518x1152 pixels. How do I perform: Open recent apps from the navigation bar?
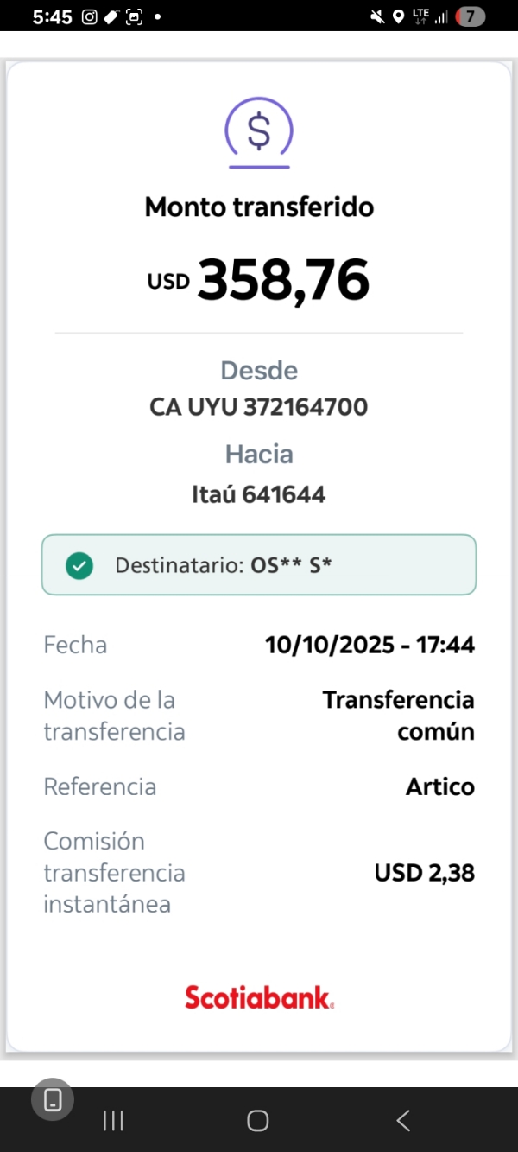113,1121
